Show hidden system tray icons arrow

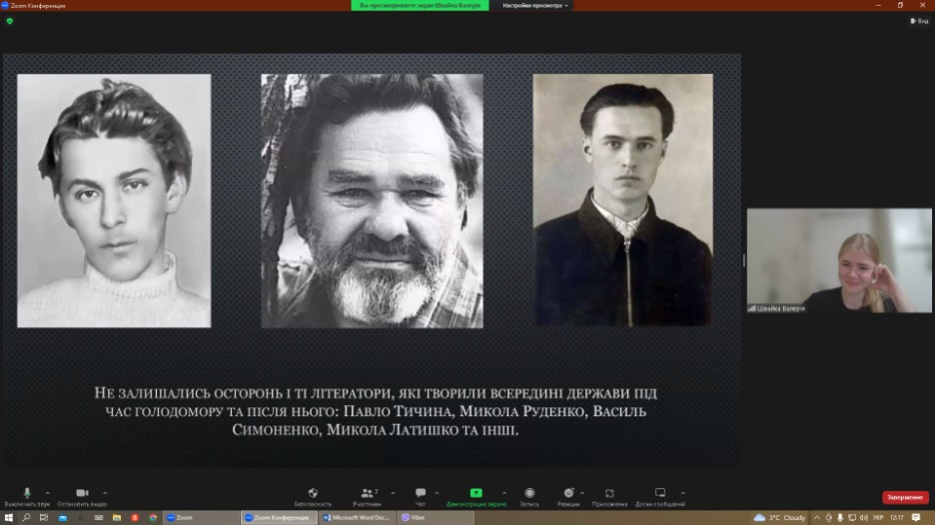(x=817, y=518)
